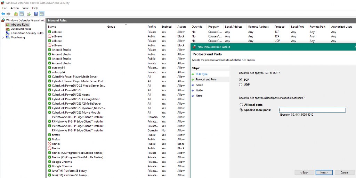356x178 pixels.
Task: Select the Profile step in wizard steps list
Action: click(199, 90)
